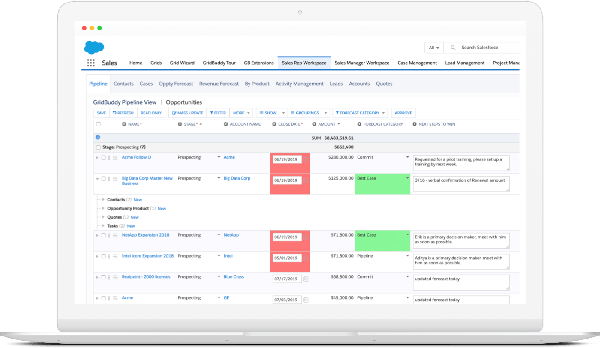This screenshot has height=348, width=601.
Task: Click the green Best Case cell for Big Data Corp
Action: pyautogui.click(x=382, y=184)
